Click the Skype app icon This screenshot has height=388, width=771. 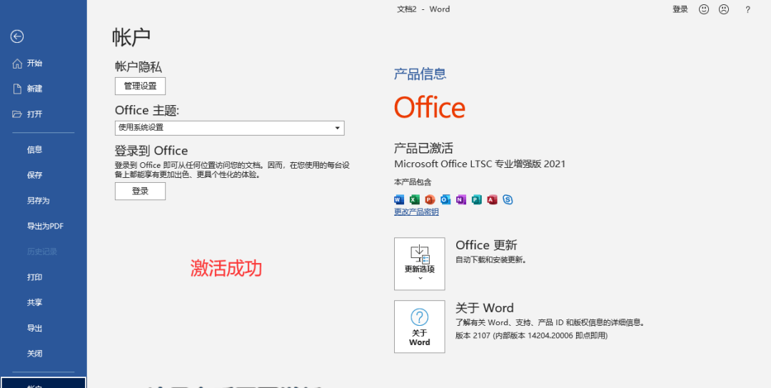(x=508, y=199)
